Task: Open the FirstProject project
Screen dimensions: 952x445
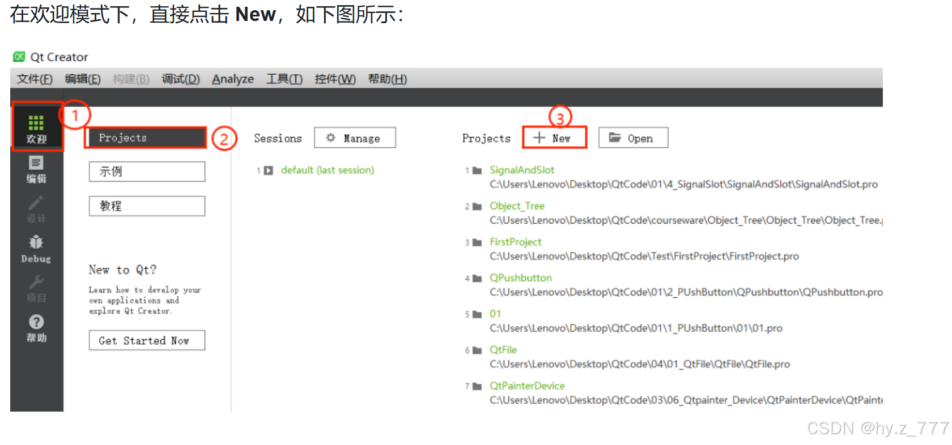Action: tap(516, 242)
